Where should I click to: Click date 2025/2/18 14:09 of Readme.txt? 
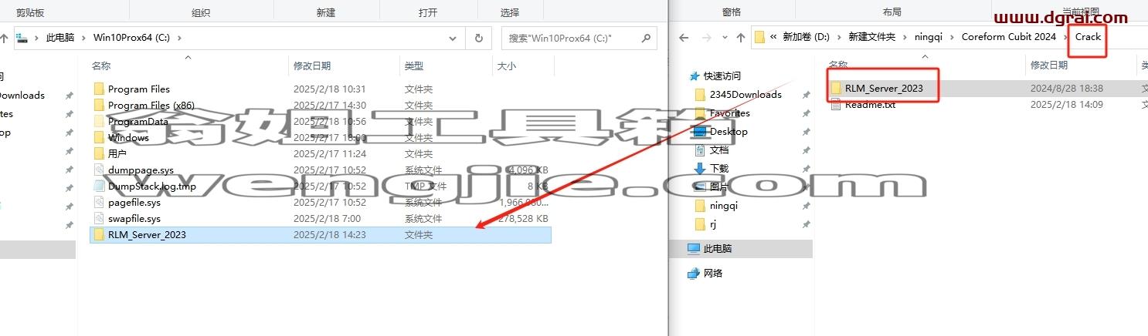click(1066, 104)
